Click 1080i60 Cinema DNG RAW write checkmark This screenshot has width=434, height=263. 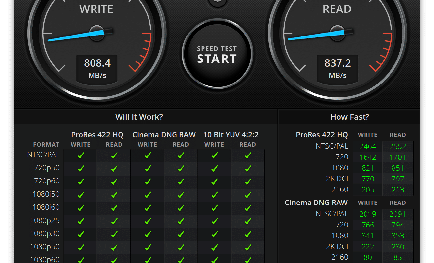click(x=148, y=208)
